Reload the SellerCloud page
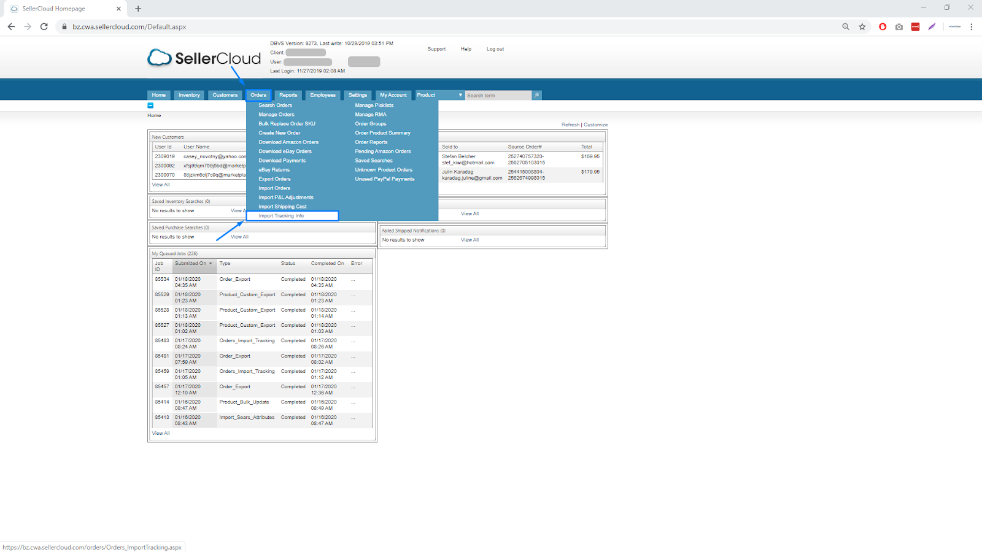This screenshot has height=552, width=982. 44,26
